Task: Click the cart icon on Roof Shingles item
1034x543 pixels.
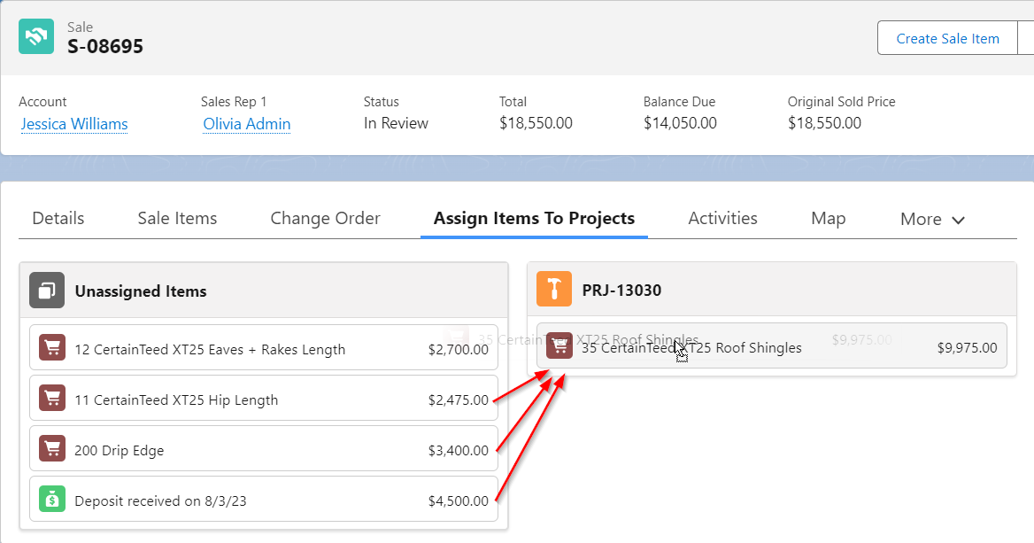Action: point(559,345)
